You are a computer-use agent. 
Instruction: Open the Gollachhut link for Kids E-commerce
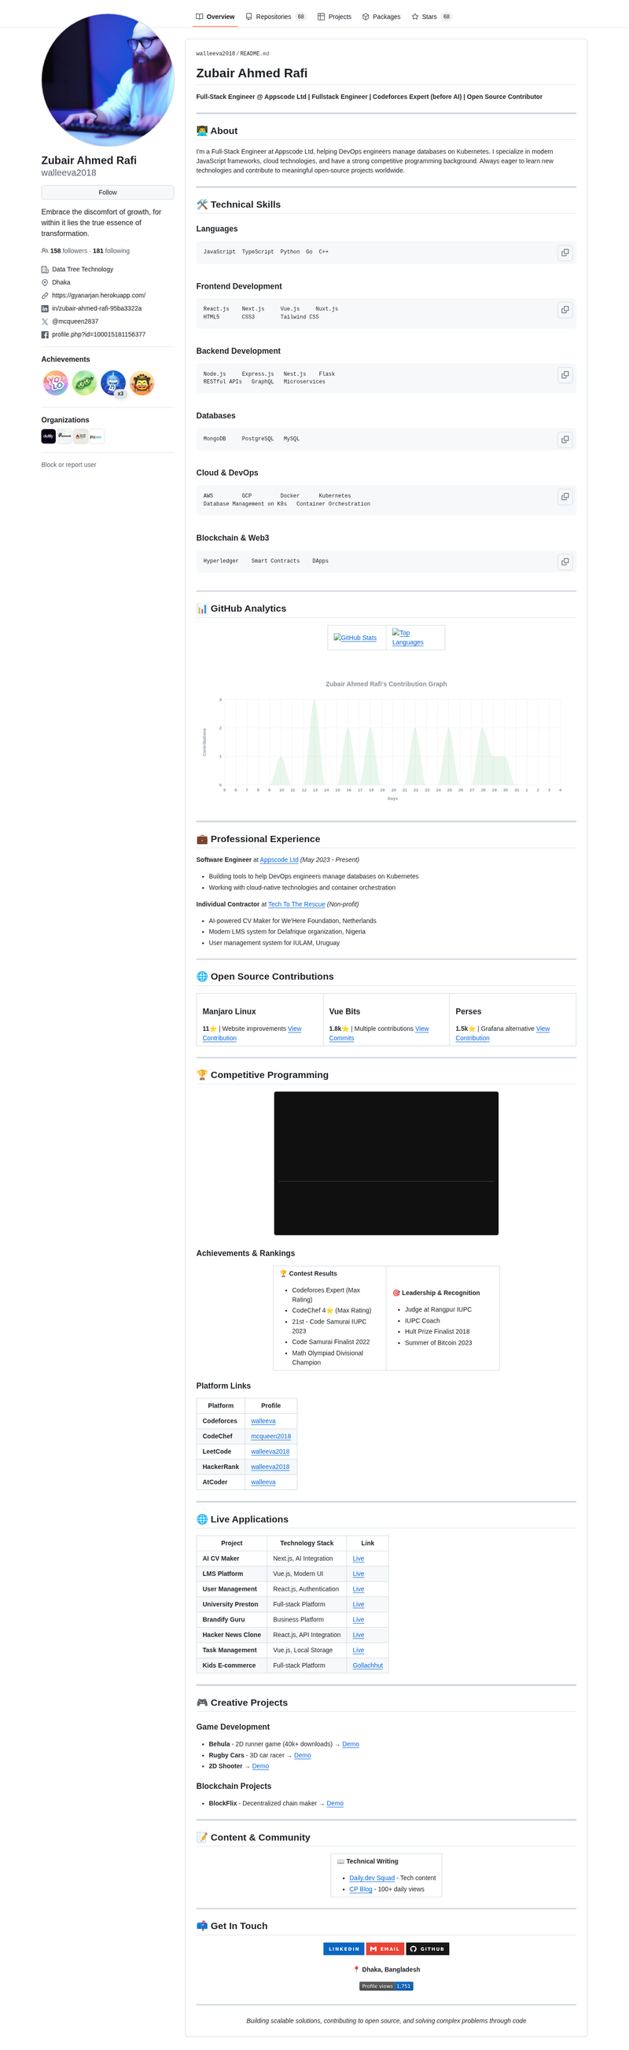(x=368, y=1665)
